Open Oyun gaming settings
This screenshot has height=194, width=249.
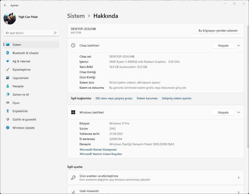tap(16, 103)
